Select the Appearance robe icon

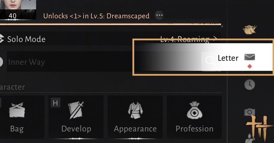point(135,110)
